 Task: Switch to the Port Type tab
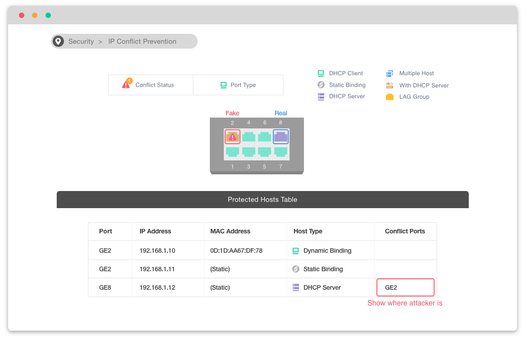coord(238,85)
